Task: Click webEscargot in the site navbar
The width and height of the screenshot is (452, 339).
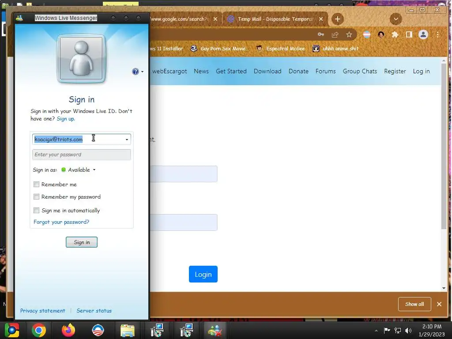Action: pyautogui.click(x=169, y=71)
